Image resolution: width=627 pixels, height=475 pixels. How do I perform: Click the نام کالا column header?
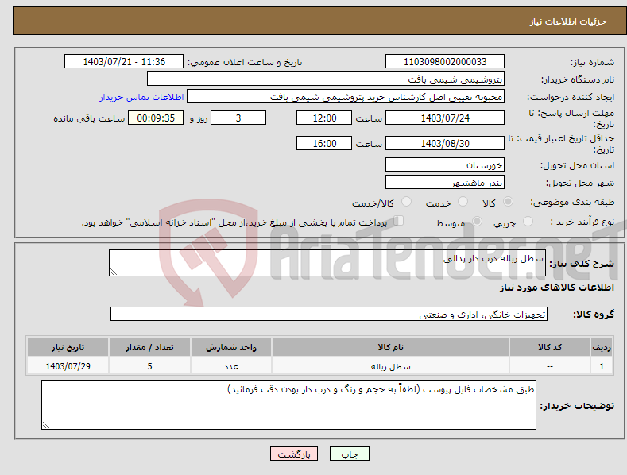390,347
